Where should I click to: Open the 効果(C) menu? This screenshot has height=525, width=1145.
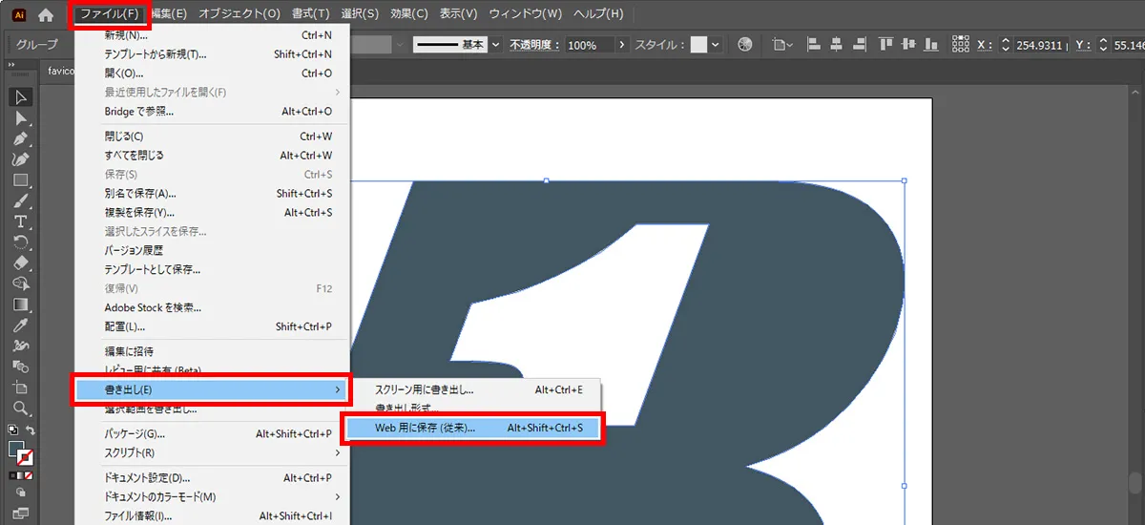click(409, 14)
